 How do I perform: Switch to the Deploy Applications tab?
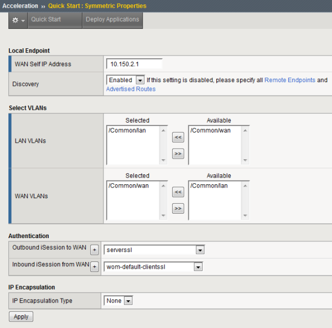click(x=112, y=19)
